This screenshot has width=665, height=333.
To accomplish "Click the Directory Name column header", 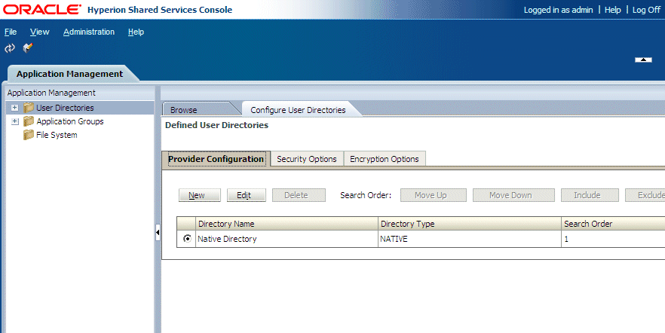I will 287,224.
